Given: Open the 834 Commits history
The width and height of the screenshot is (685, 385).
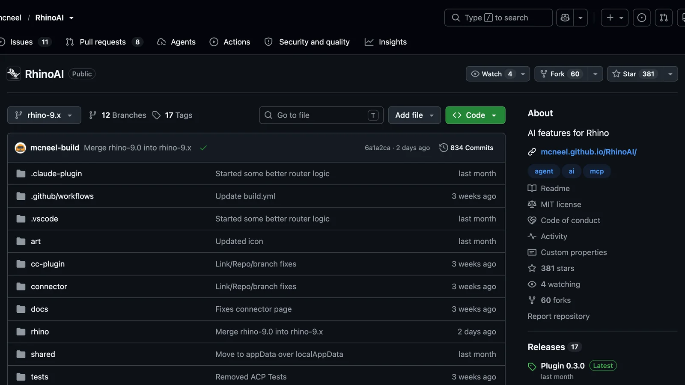Looking at the screenshot, I should pyautogui.click(x=466, y=148).
